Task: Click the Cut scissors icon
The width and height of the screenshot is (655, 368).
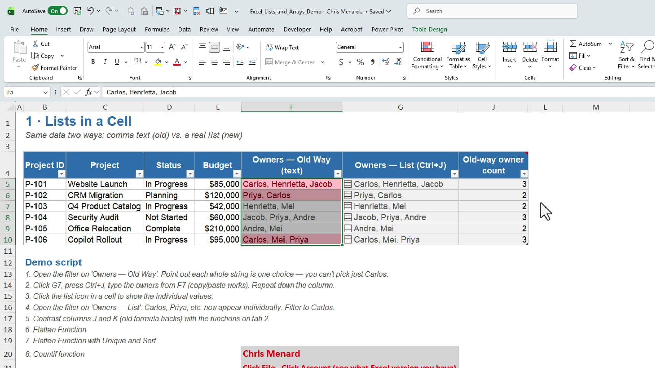Action: point(35,44)
